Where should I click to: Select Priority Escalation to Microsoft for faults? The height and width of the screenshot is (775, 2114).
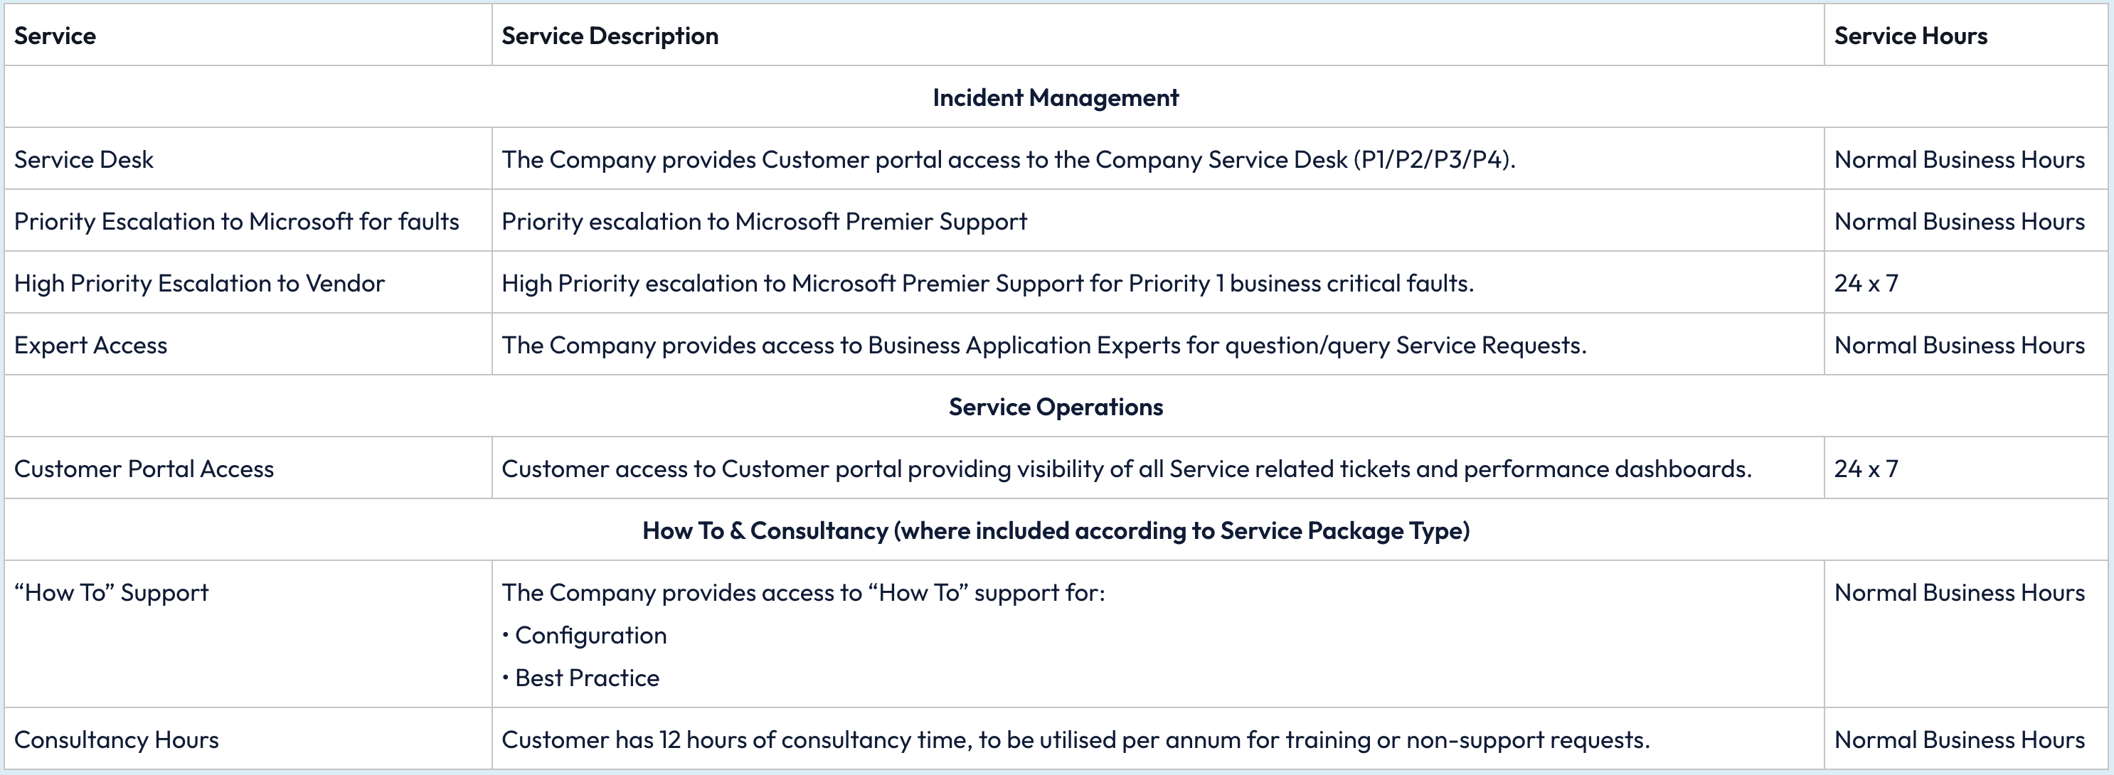pyautogui.click(x=236, y=221)
